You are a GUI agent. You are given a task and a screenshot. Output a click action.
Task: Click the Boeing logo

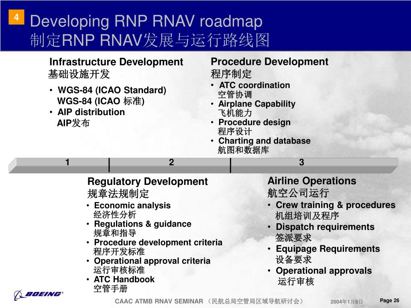tap(39, 295)
